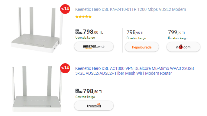Click the n11.com store button
207x116 pixels.
(183, 47)
